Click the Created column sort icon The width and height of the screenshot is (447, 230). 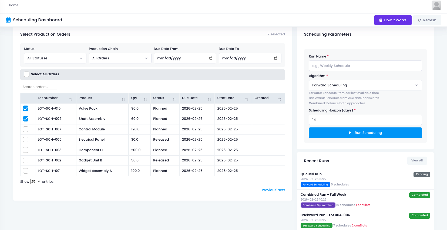coord(280,99)
